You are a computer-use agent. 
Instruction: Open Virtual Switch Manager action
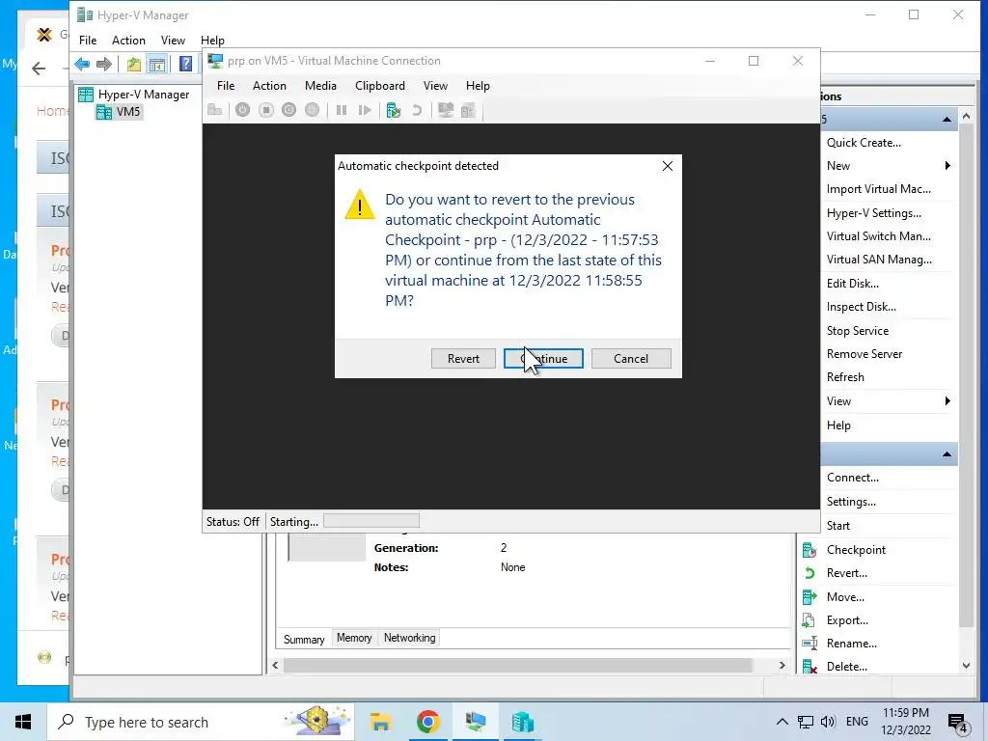[878, 236]
